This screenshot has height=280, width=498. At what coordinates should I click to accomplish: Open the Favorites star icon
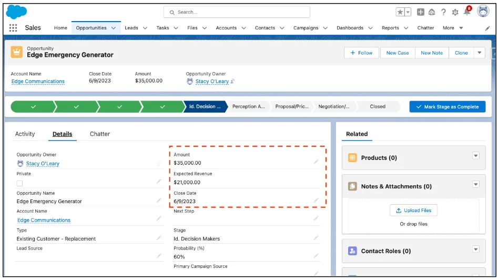400,12
